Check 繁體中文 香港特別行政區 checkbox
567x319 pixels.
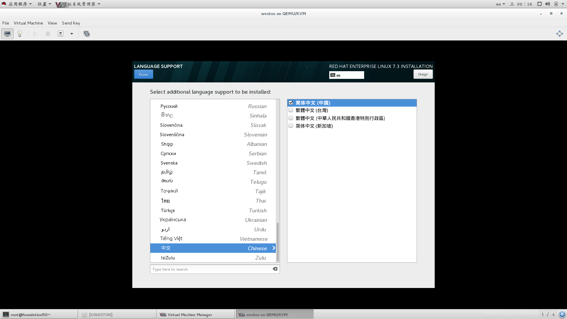pos(291,118)
